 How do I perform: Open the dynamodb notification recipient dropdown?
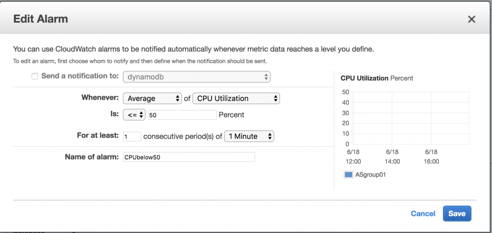click(x=197, y=77)
